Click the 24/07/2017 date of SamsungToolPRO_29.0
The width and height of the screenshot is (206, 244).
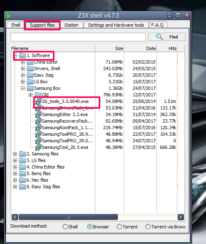coord(144,141)
